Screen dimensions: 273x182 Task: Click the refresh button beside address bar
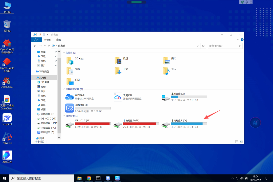point(203,46)
